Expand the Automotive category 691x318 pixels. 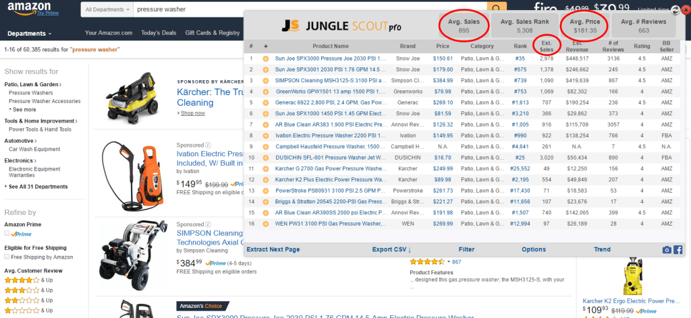click(20, 141)
